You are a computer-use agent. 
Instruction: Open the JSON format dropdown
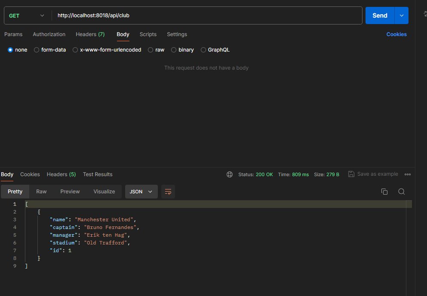click(141, 192)
